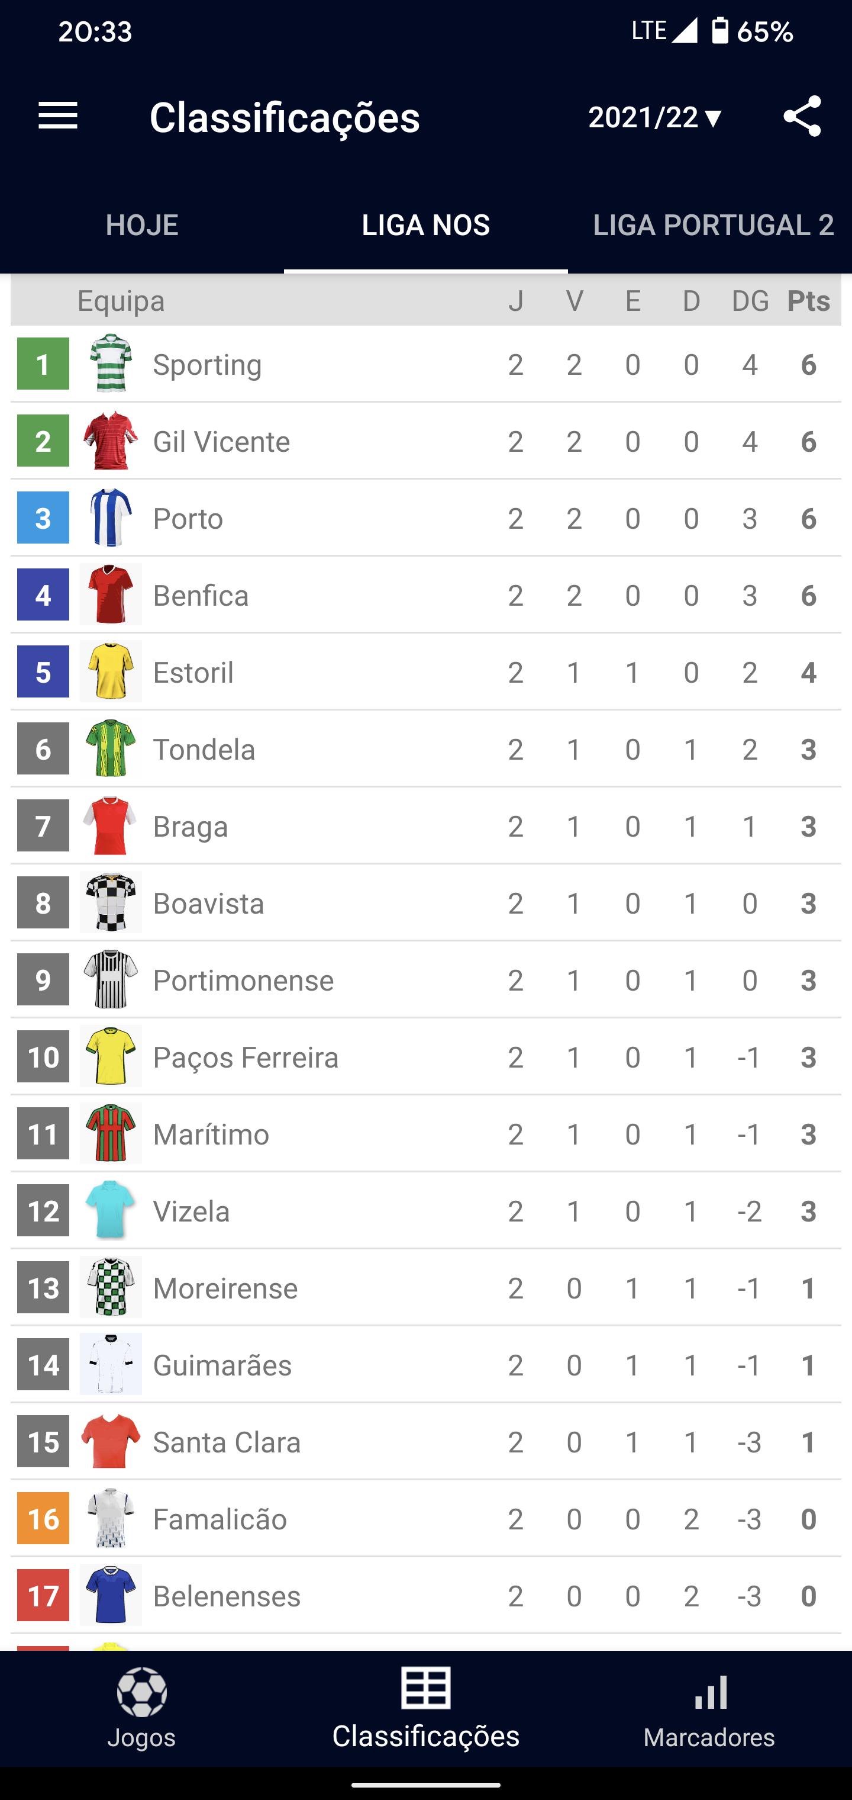The image size is (852, 1800).
Task: Tap Porto's blue striped jersey icon
Action: (110, 517)
